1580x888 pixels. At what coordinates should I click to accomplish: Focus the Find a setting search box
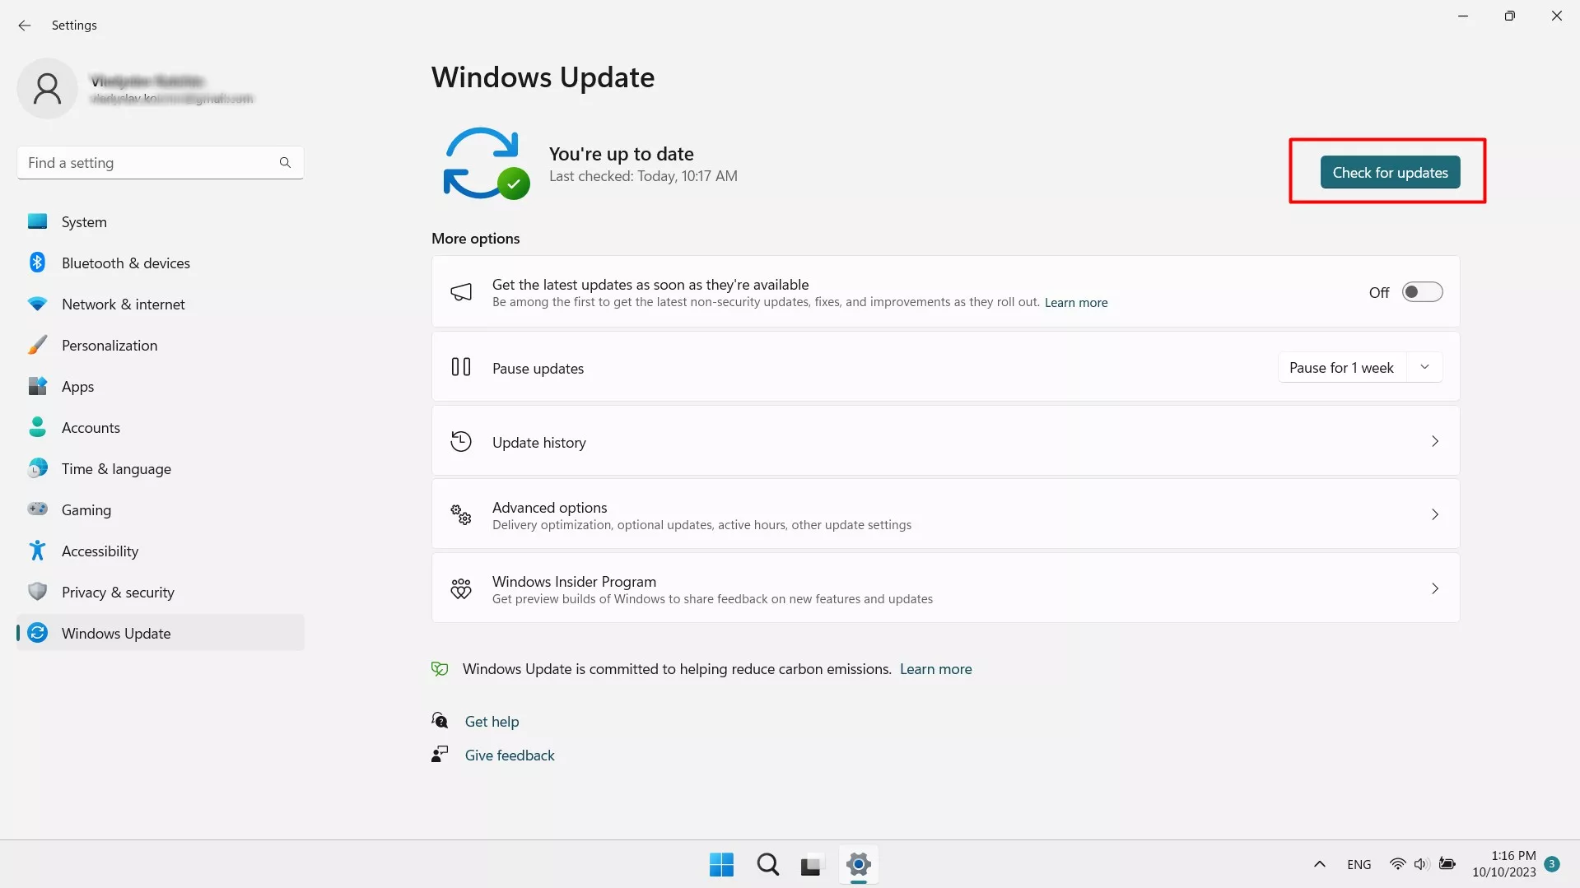click(x=161, y=163)
